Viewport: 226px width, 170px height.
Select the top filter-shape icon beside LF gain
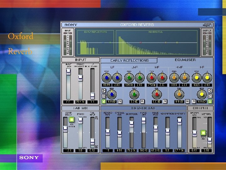[104, 91]
